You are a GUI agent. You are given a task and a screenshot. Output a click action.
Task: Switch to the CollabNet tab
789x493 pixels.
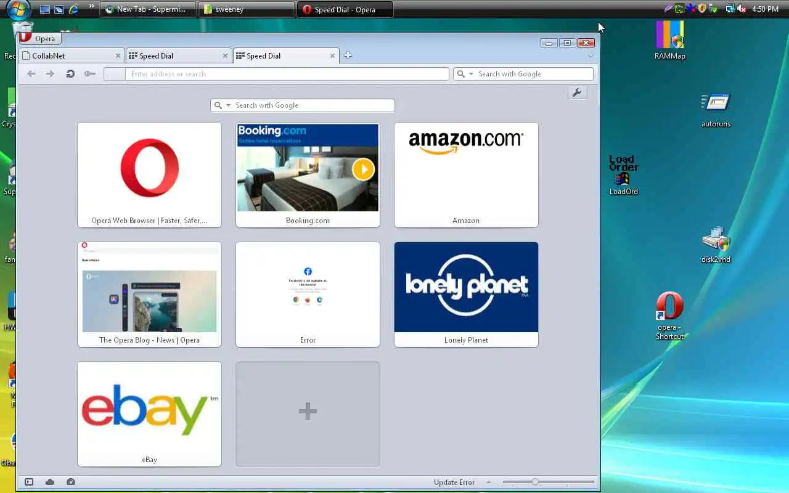(x=72, y=55)
